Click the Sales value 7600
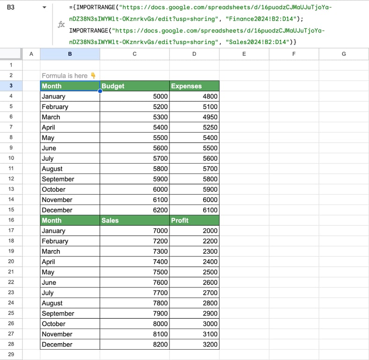 coord(134,283)
